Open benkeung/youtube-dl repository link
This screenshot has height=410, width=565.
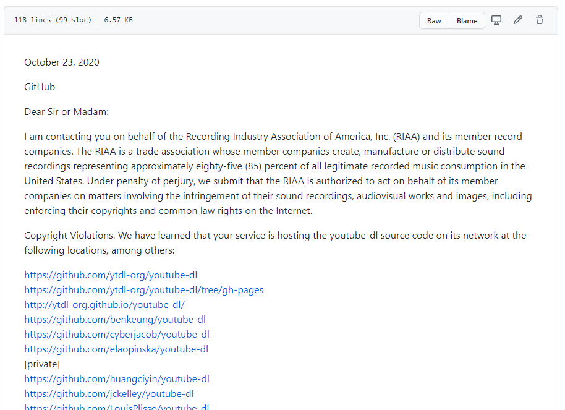point(115,320)
